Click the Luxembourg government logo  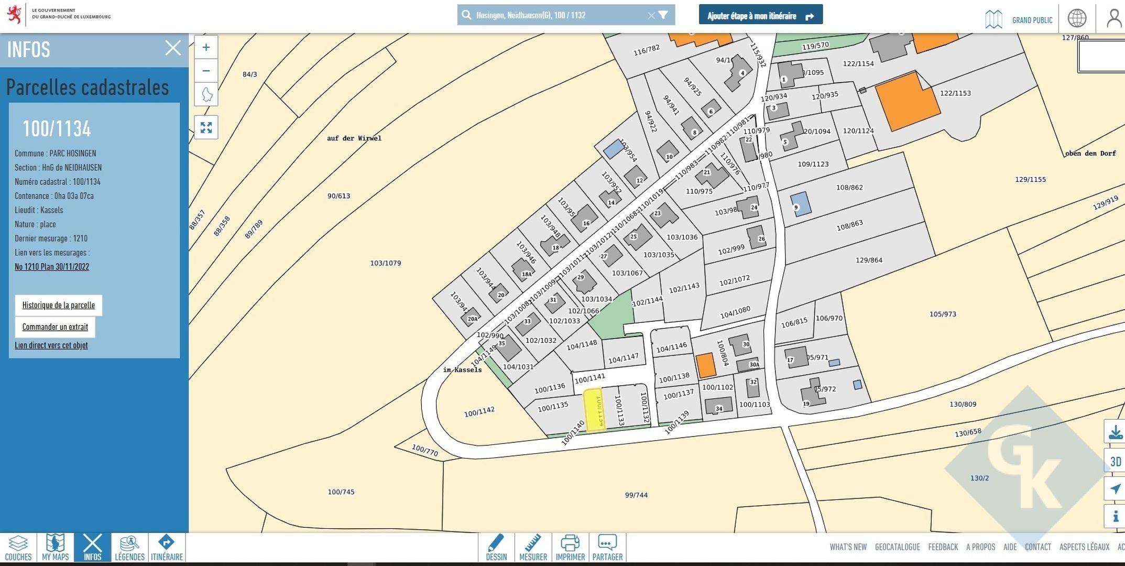click(59, 14)
